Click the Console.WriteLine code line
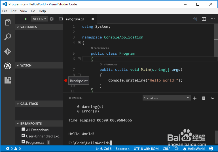 145,80
